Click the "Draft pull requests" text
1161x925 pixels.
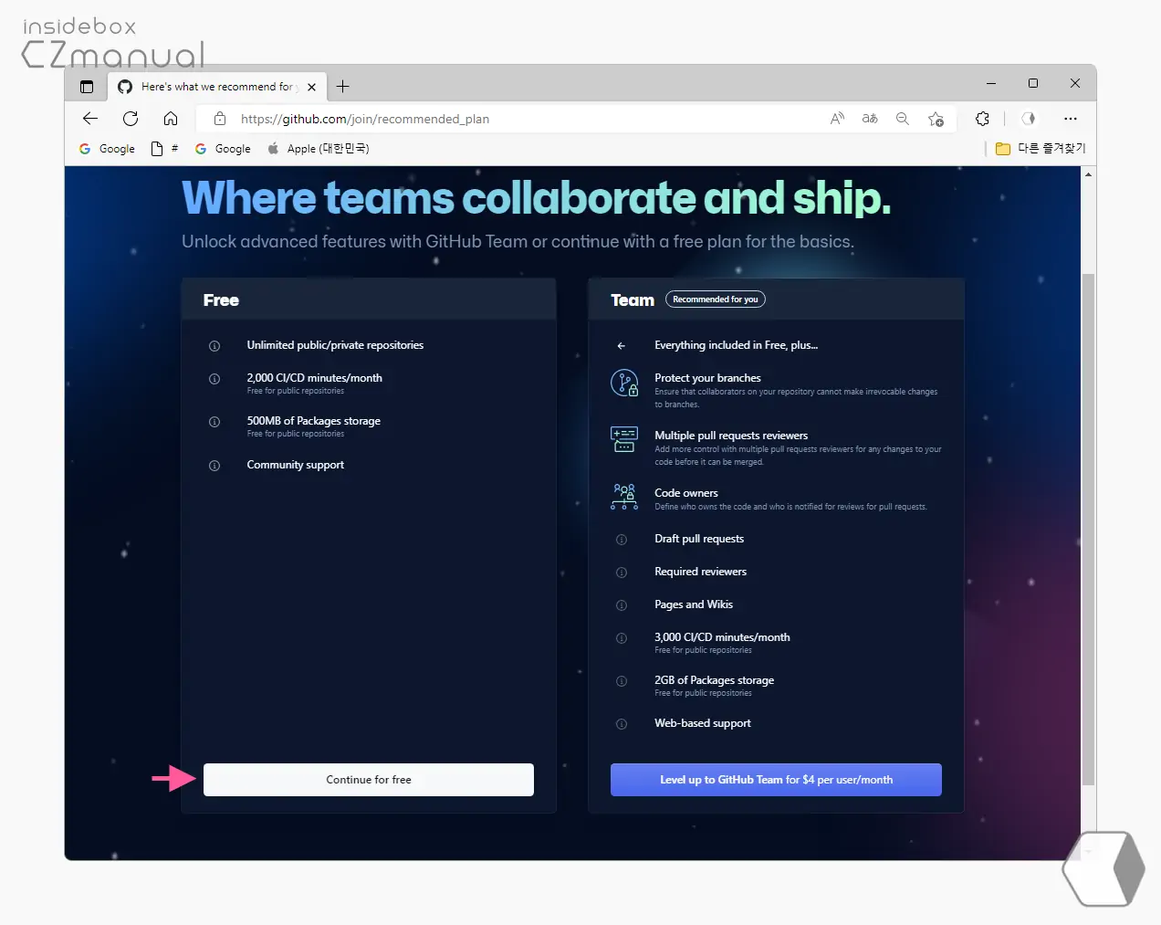(x=699, y=539)
